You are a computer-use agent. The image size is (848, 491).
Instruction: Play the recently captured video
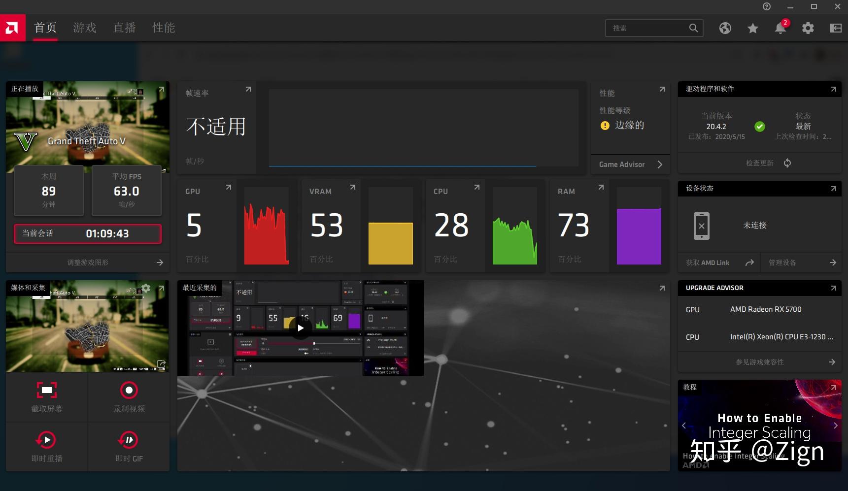[301, 328]
